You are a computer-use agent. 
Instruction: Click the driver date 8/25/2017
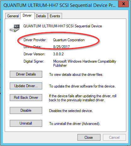[x=61, y=47]
